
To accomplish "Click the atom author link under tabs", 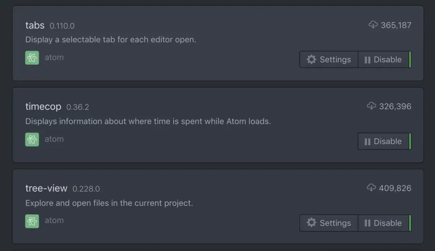I will 54,58.
